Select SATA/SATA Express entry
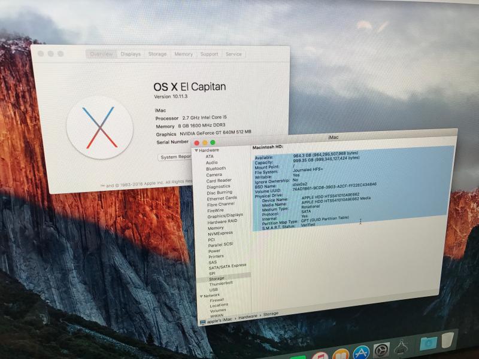 (228, 267)
